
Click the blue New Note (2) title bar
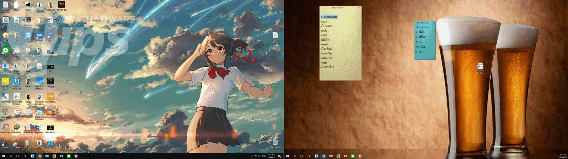click(422, 23)
